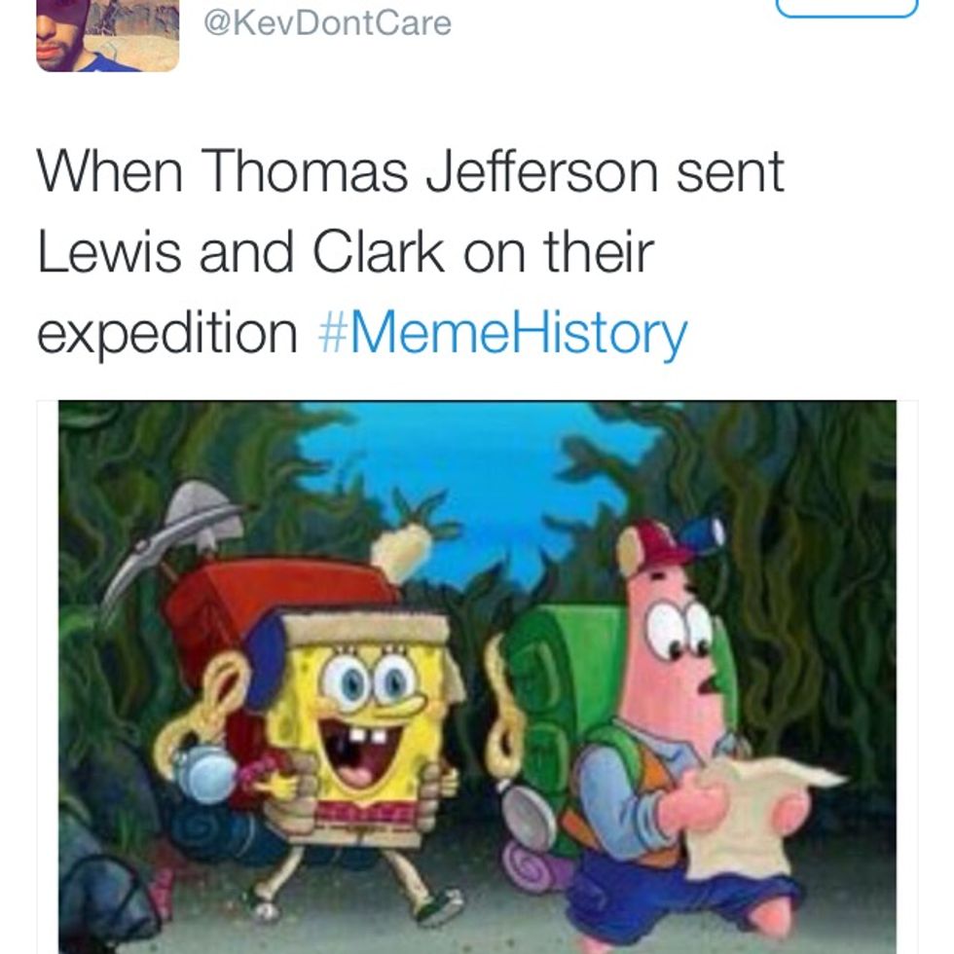Image resolution: width=954 pixels, height=954 pixels.
Task: Open the #MemeHistory hashtag link
Action: point(502,333)
